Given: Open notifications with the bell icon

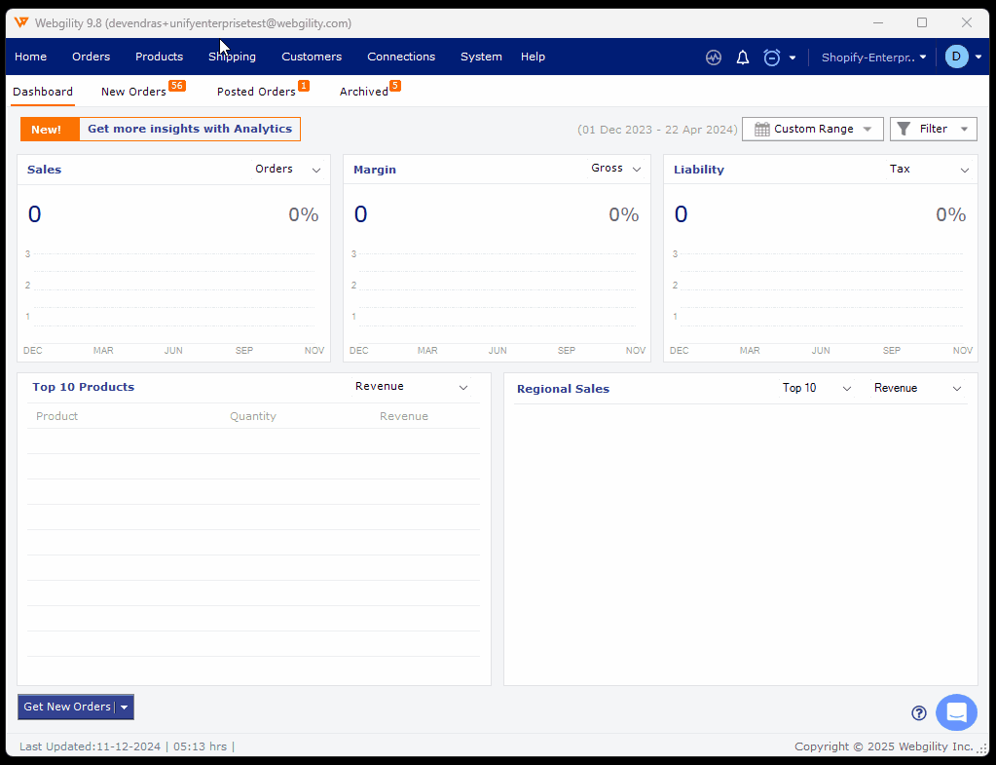Looking at the screenshot, I should point(743,57).
